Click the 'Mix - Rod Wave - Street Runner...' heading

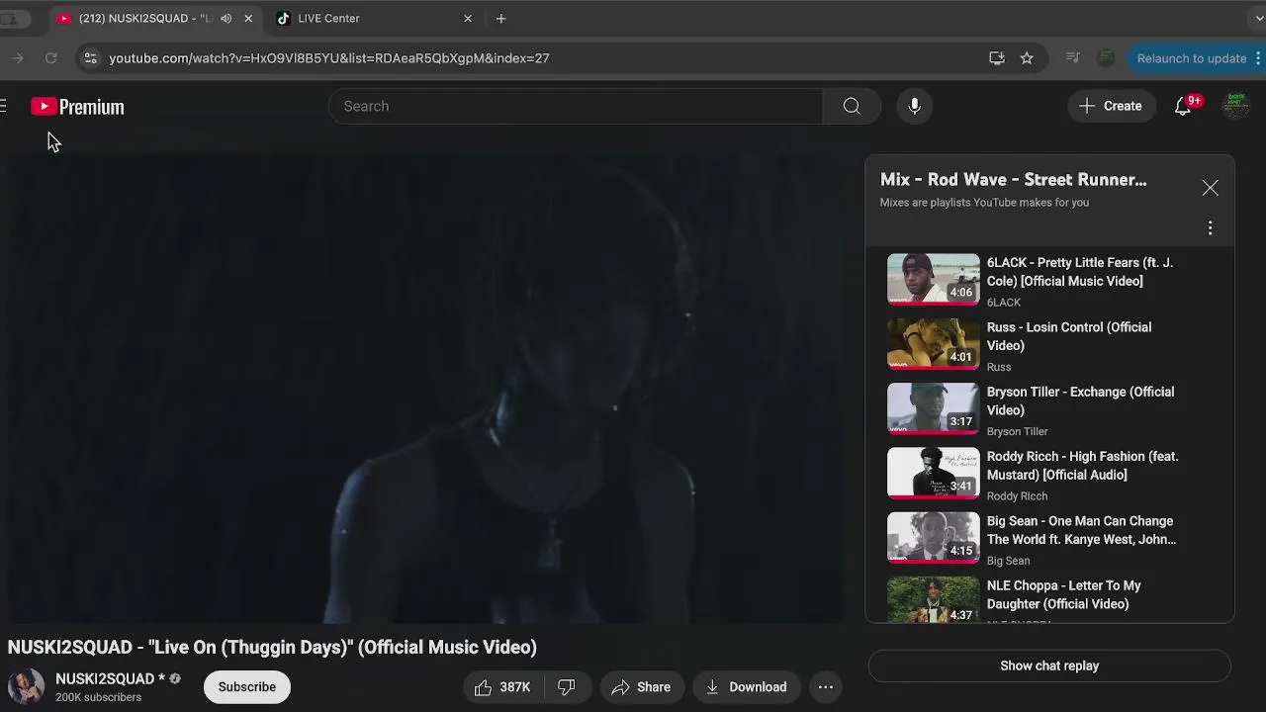click(x=1014, y=180)
